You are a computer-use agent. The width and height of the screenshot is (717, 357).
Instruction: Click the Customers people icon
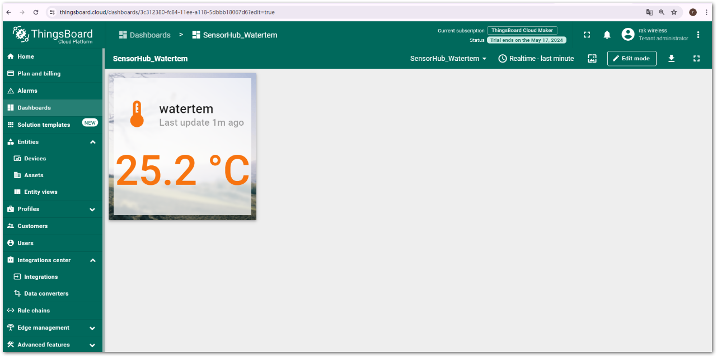[x=11, y=226]
